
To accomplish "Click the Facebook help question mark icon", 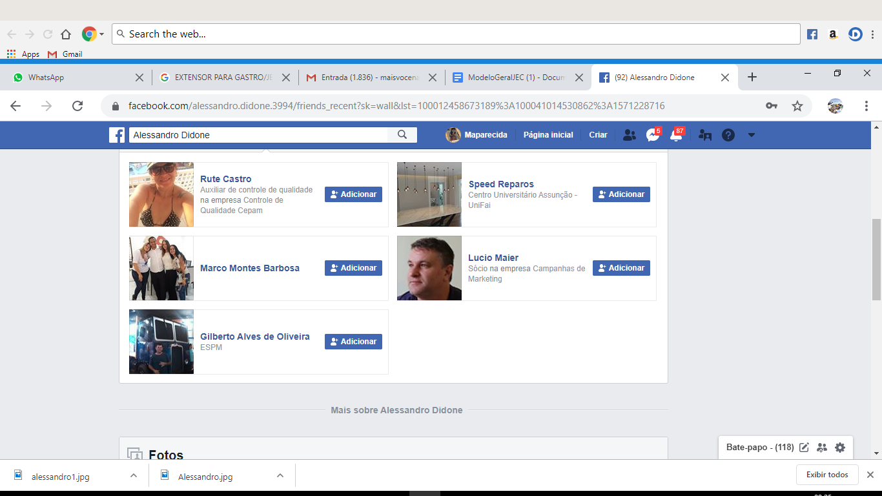I will click(728, 135).
